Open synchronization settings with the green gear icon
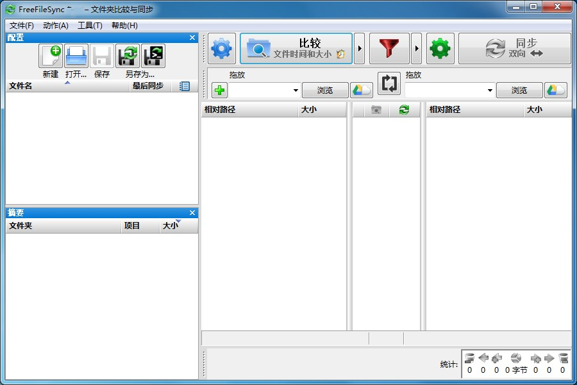 (x=439, y=48)
